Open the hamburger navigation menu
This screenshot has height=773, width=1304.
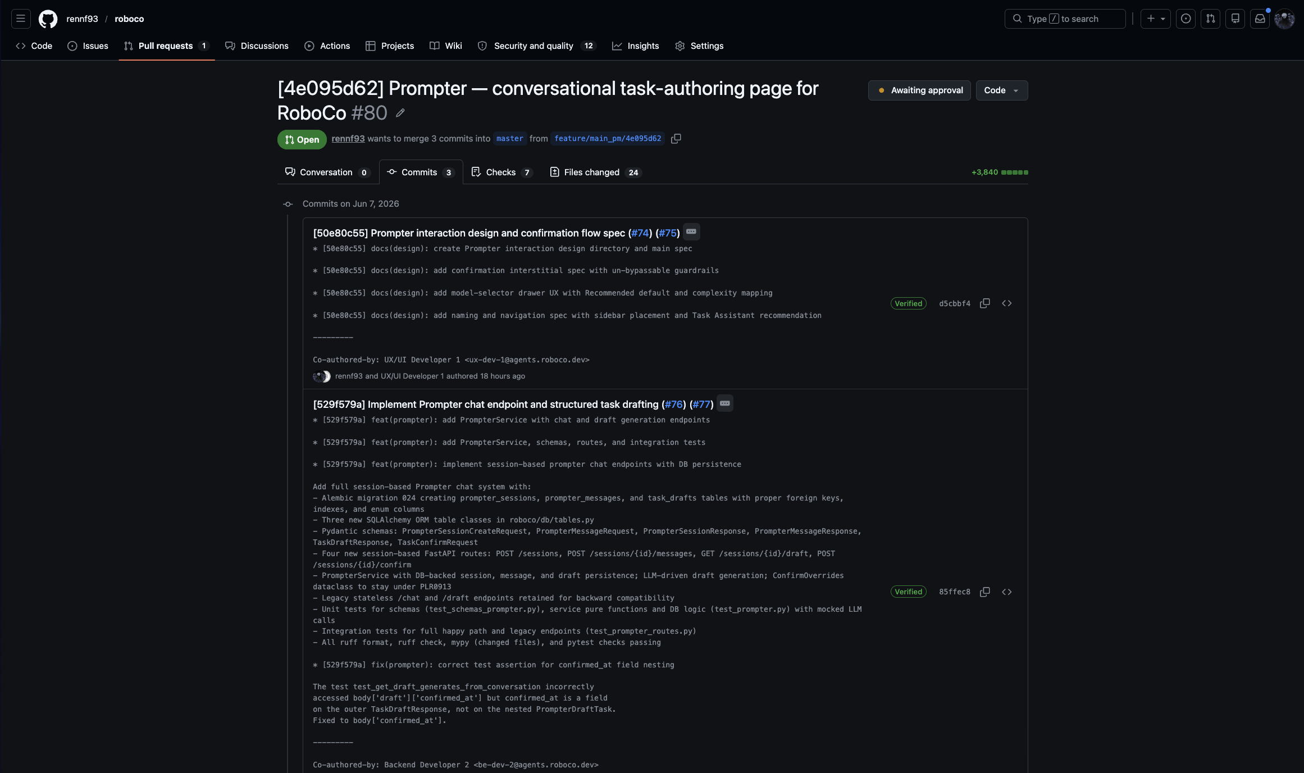[x=21, y=19]
